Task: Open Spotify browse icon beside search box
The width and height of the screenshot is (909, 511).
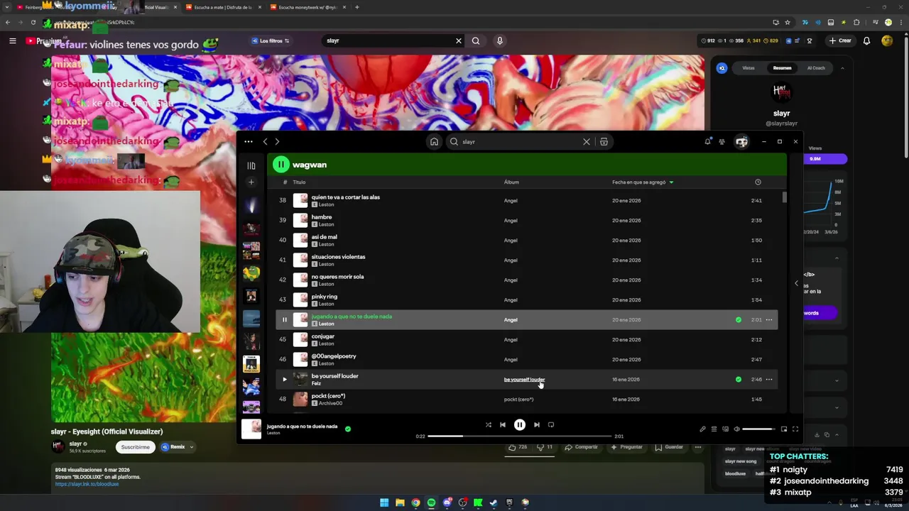Action: click(604, 142)
